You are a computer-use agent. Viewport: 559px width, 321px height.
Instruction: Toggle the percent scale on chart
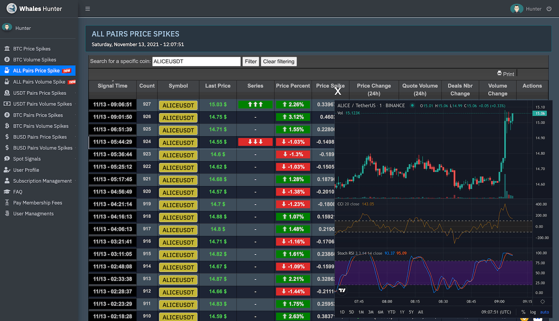pos(523,312)
